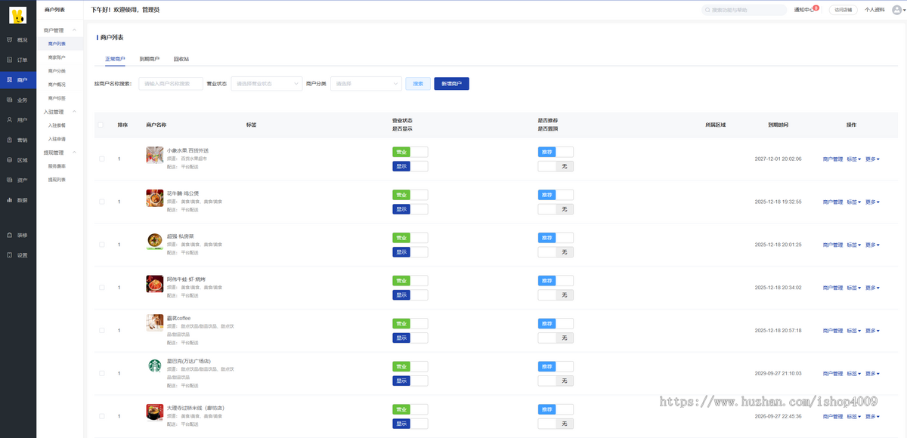Check the checkbox for 霸茗coffee row
The image size is (907, 438).
(101, 331)
